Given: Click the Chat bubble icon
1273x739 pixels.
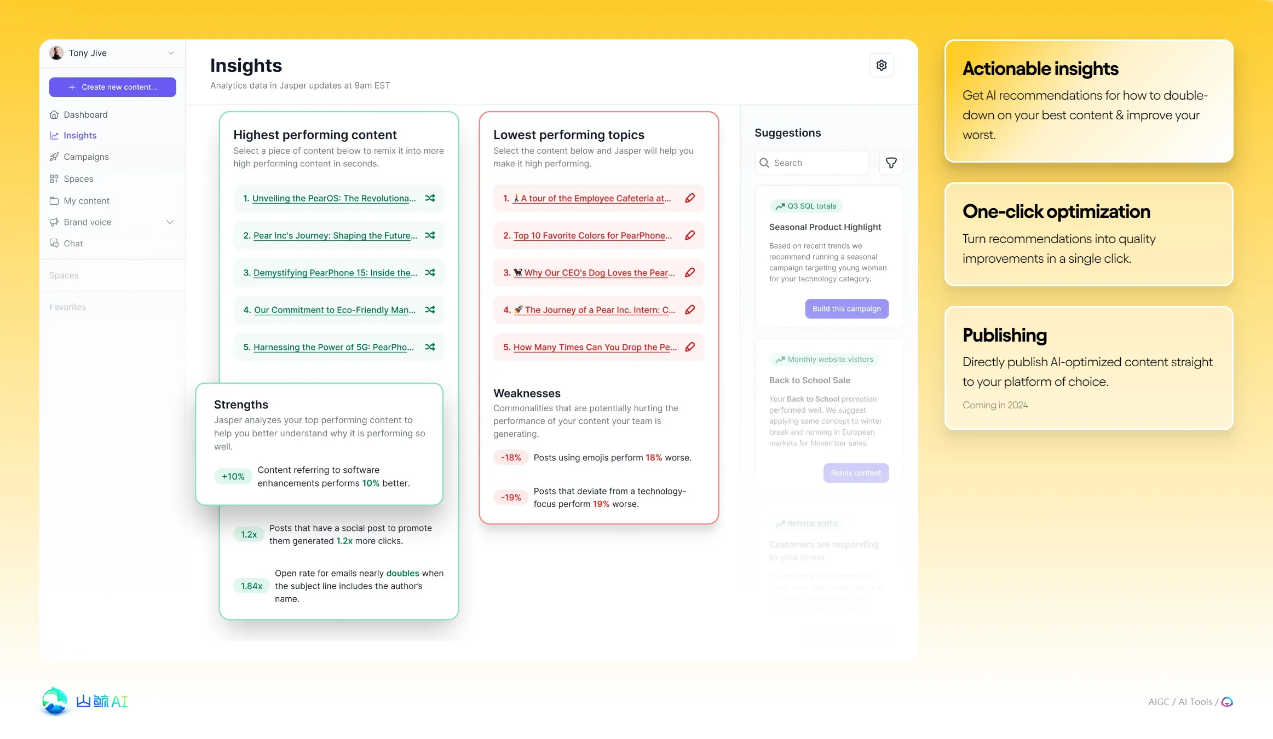Looking at the screenshot, I should [54, 244].
